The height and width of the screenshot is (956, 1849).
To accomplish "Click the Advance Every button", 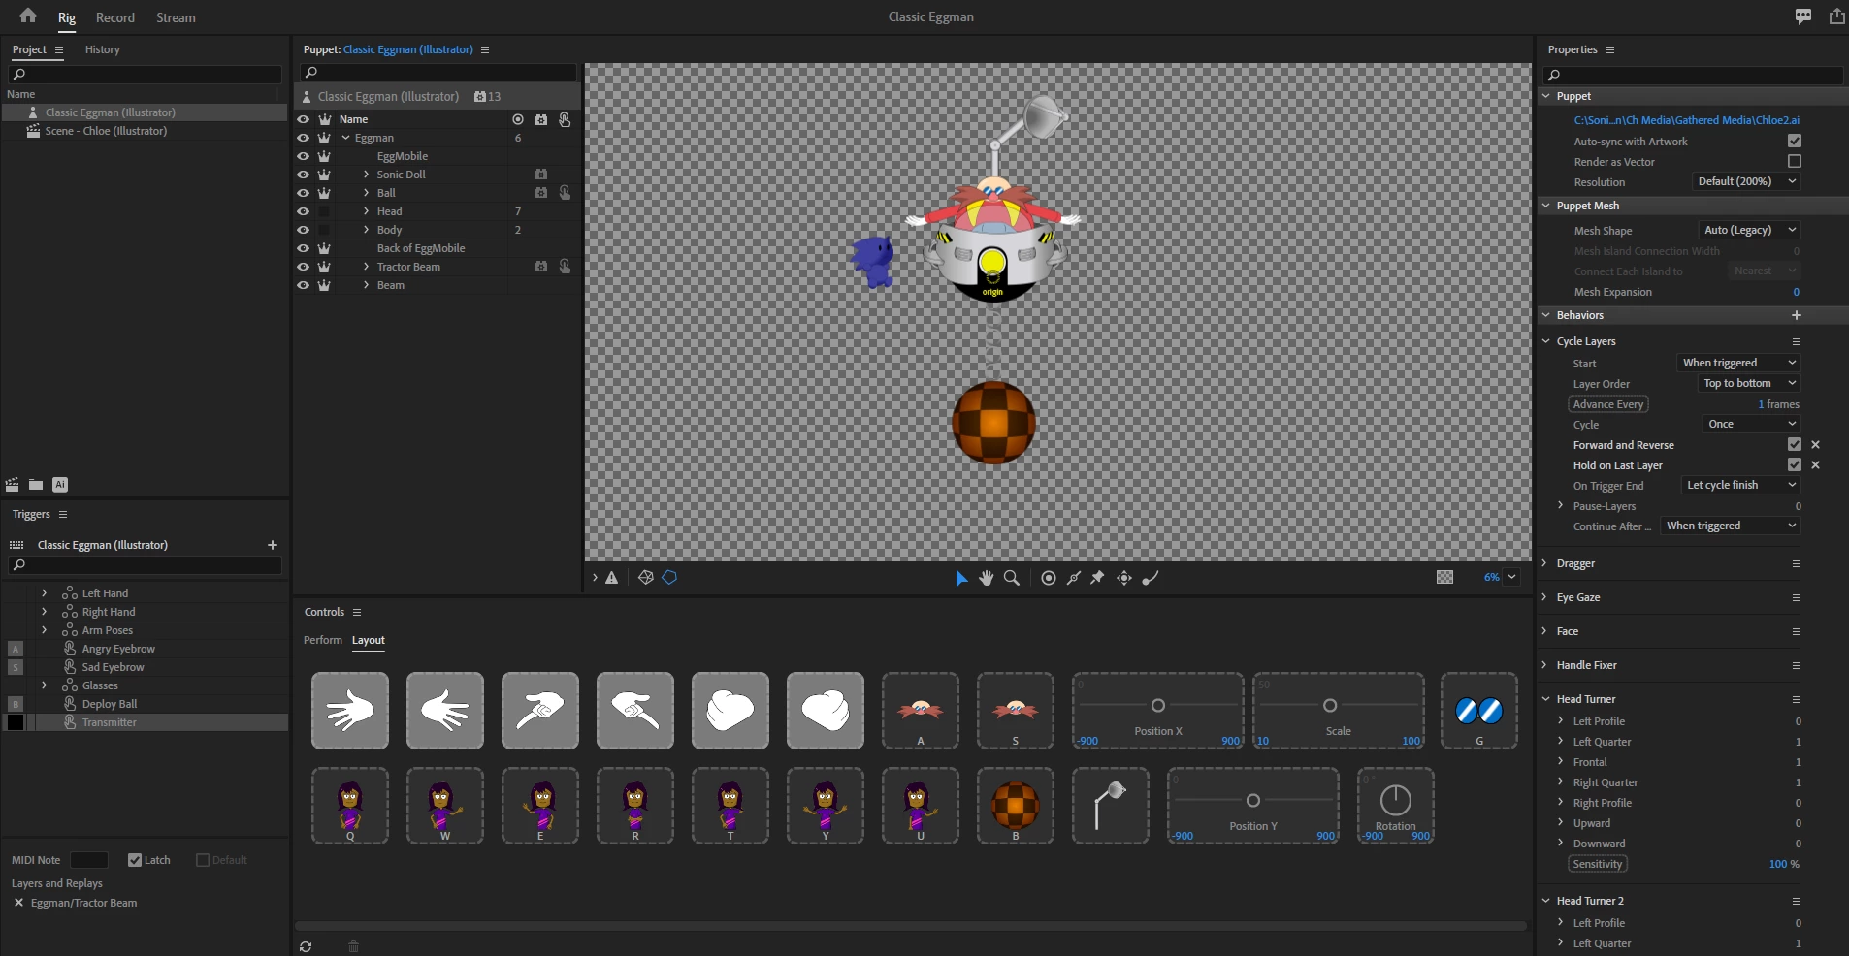I will [x=1608, y=404].
